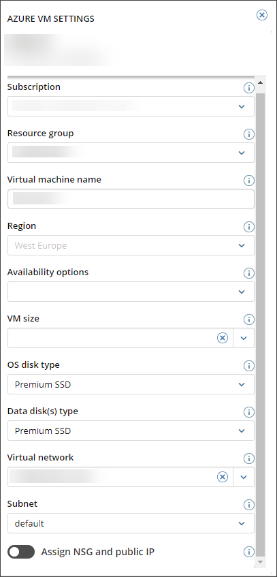Click the Availability options info icon
Screen dimensions: 277x577
click(x=249, y=273)
